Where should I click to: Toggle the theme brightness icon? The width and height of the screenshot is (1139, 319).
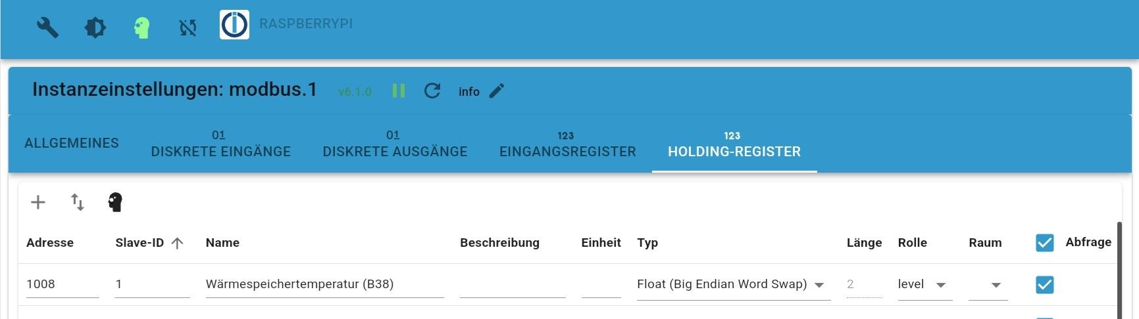coord(95,28)
